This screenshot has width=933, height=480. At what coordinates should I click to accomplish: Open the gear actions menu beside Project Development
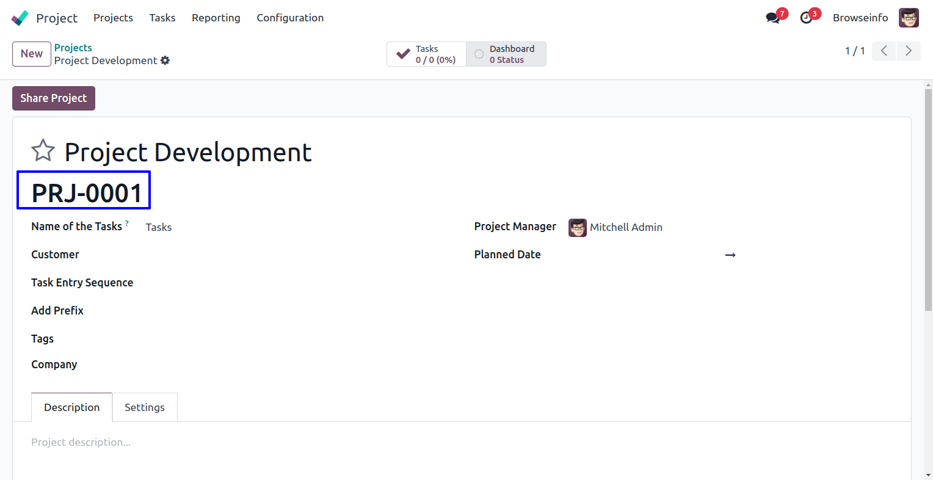165,60
